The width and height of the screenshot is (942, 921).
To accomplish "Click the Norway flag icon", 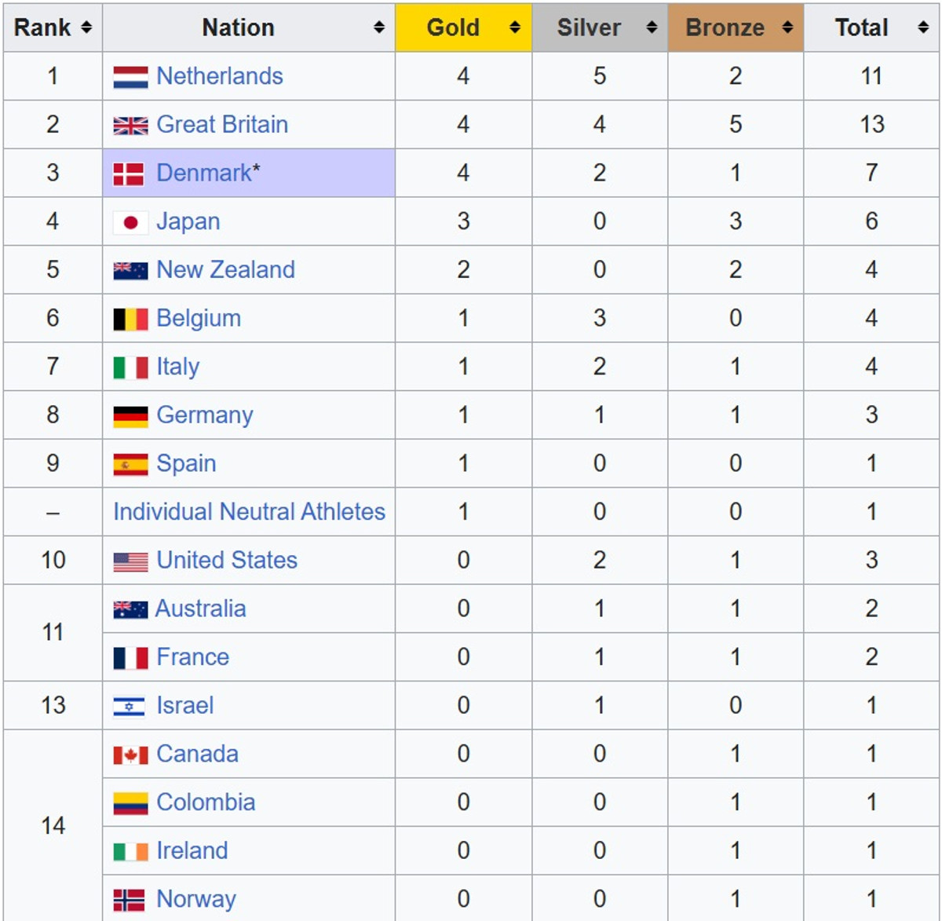I will pyautogui.click(x=129, y=900).
